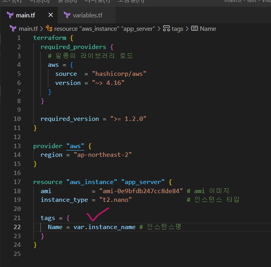The width and height of the screenshot is (271, 267).
Task: Click the Name symbol icon in breadcrumb
Action: coord(195,28)
